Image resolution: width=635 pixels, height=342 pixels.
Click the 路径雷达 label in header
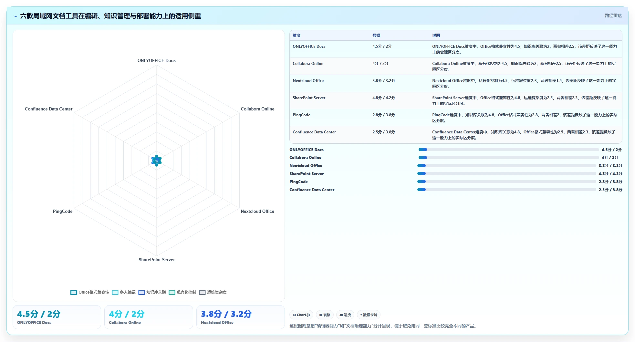click(x=613, y=16)
